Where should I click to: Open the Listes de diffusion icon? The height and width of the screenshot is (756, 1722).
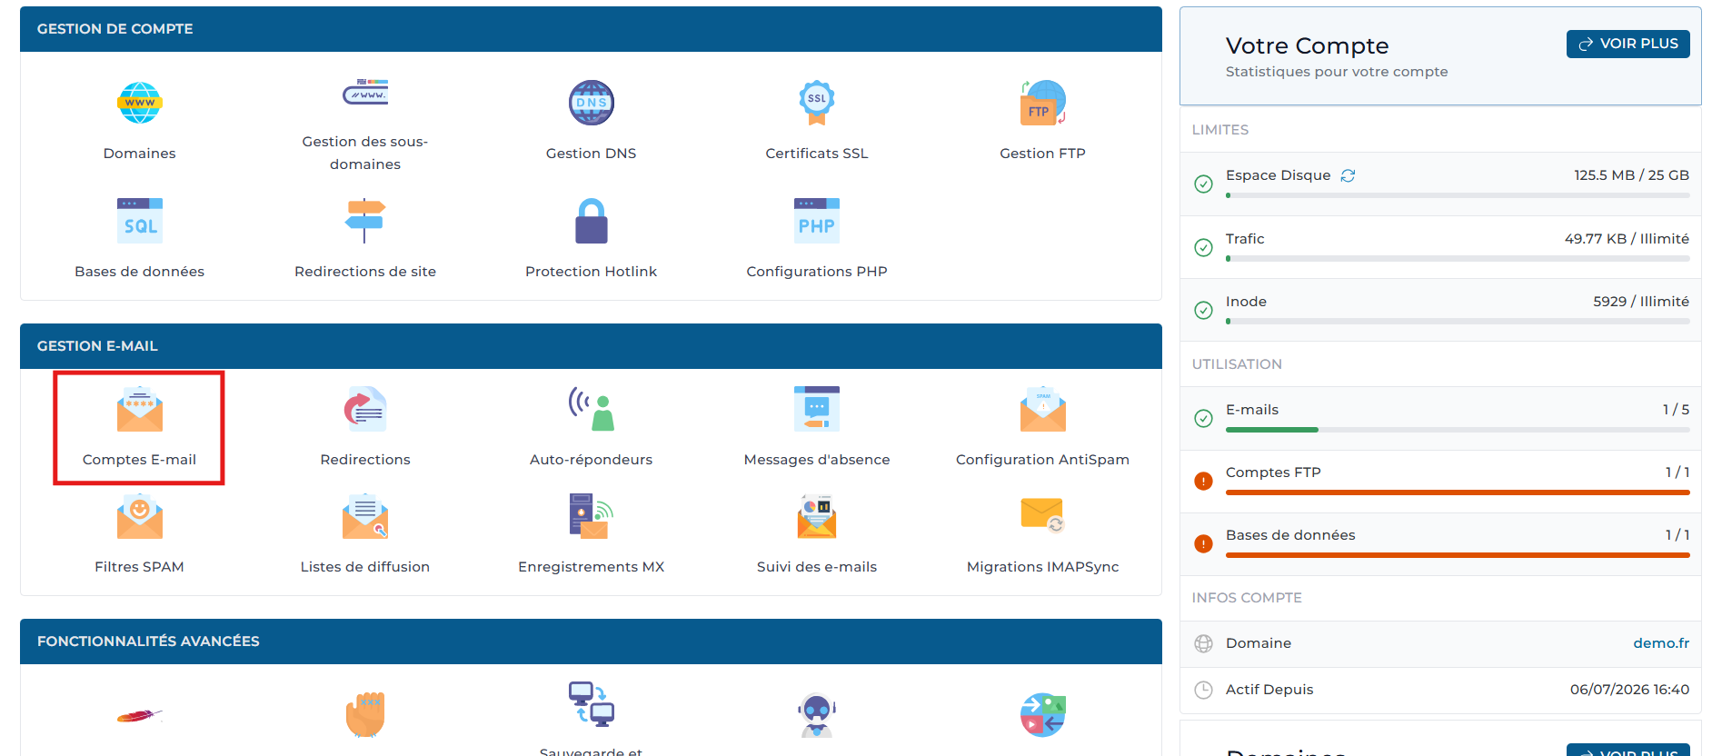(365, 516)
